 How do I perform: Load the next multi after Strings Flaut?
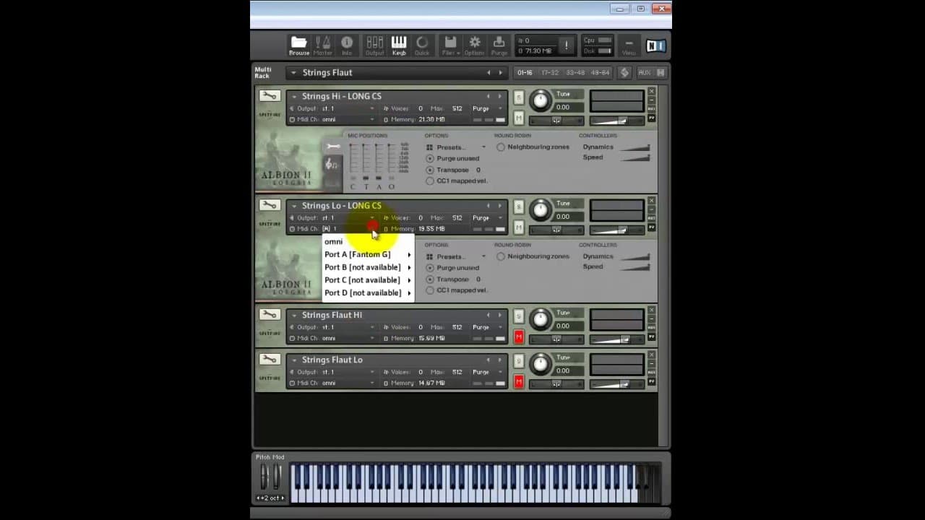(x=500, y=72)
